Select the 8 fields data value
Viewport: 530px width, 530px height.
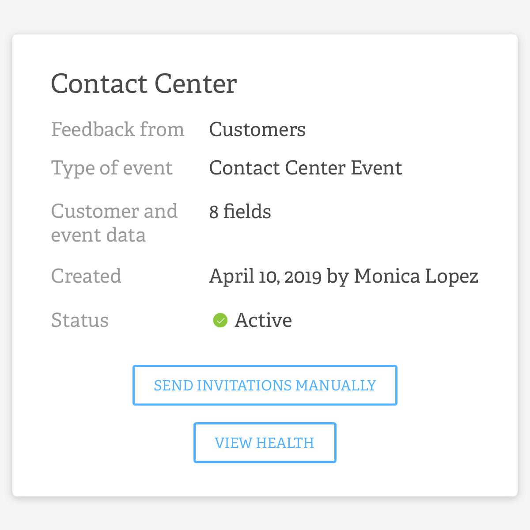coord(240,212)
